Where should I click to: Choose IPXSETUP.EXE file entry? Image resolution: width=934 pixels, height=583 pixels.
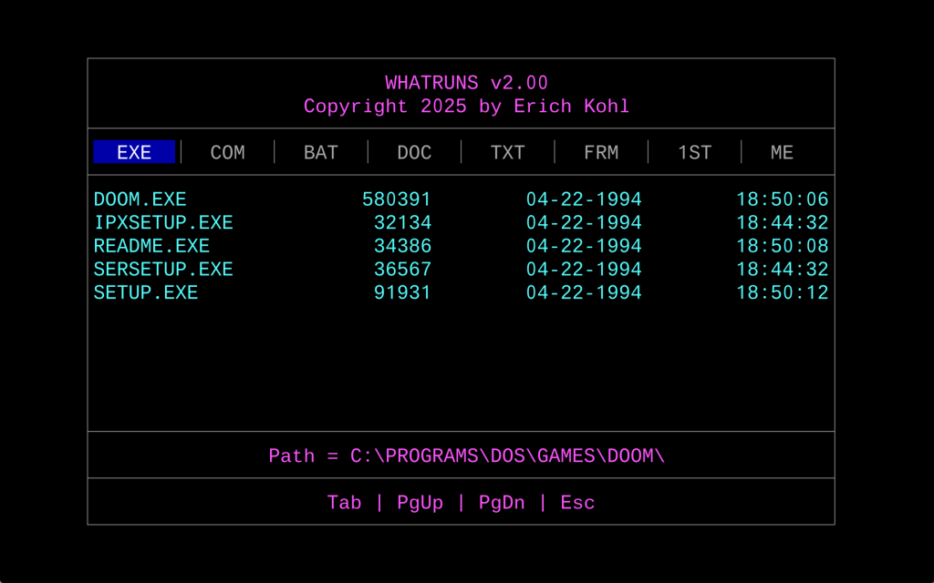tap(163, 223)
